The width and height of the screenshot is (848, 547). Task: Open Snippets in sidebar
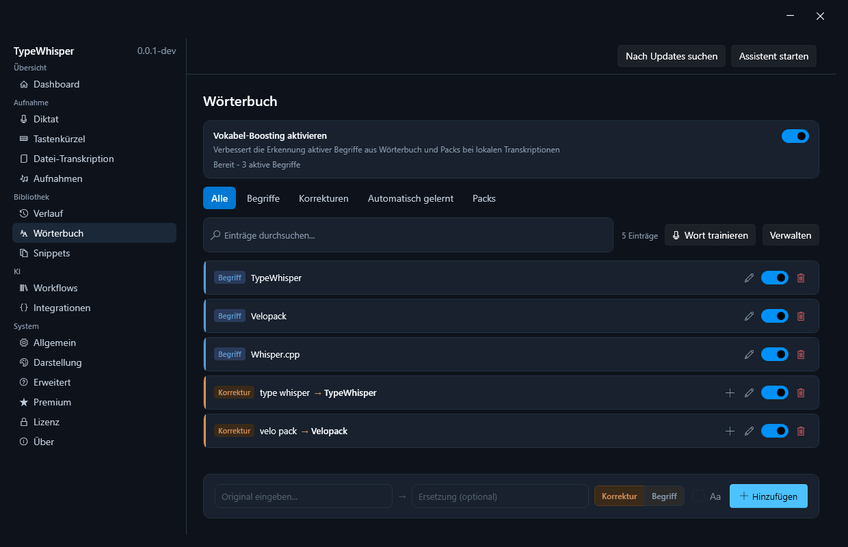click(94, 253)
